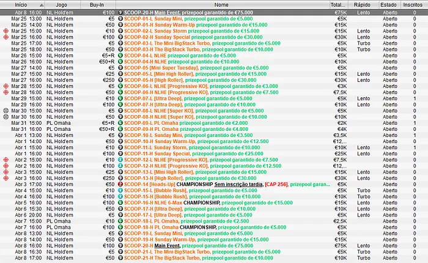Select SCOOP-11-L Sunday Storm €10.000 tournament

214,147
